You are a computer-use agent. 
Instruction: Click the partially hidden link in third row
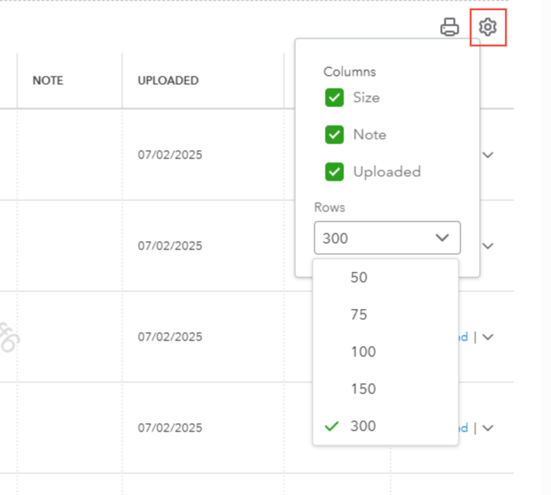tap(463, 337)
